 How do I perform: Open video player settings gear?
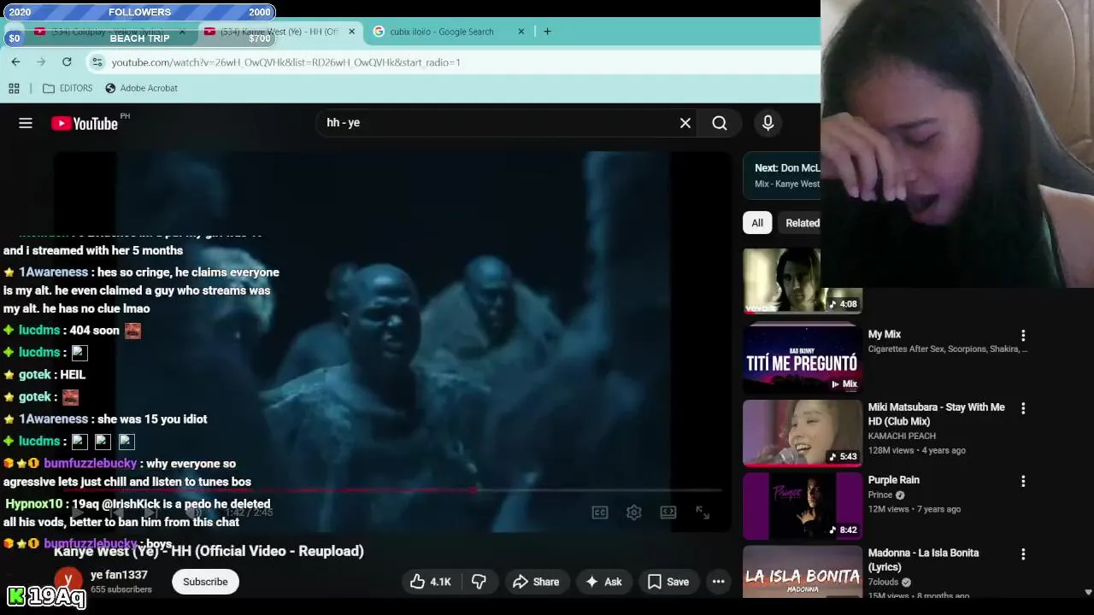pos(634,512)
